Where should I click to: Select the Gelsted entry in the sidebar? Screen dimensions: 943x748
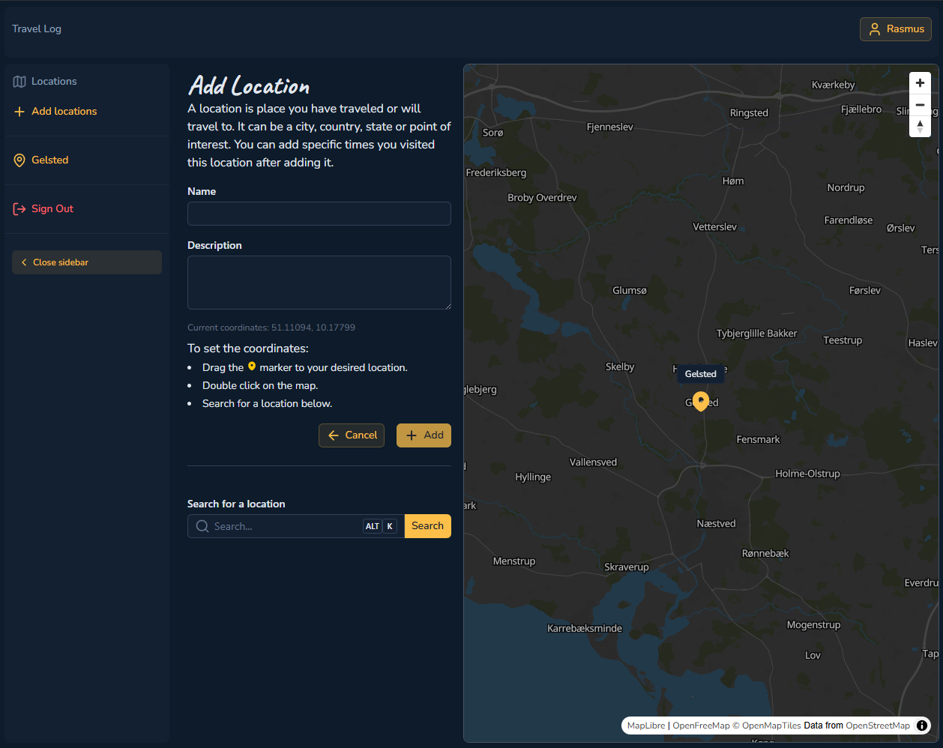(x=49, y=160)
